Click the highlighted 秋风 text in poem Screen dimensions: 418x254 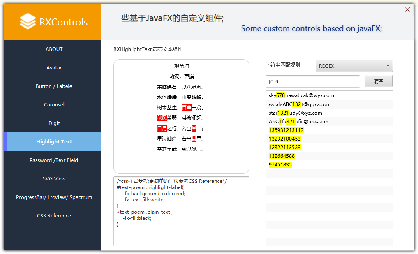pos(162,118)
